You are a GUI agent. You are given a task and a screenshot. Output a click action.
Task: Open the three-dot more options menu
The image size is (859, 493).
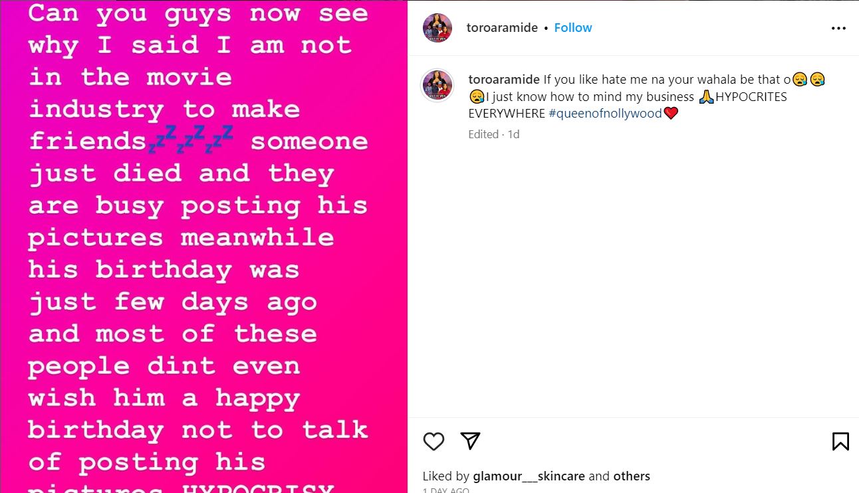coord(838,29)
